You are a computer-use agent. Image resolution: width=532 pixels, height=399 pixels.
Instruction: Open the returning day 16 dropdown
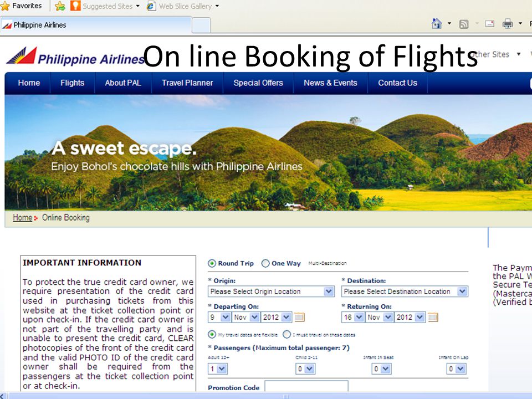pyautogui.click(x=353, y=317)
